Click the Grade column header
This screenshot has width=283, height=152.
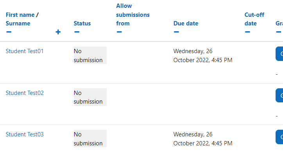[x=279, y=23]
